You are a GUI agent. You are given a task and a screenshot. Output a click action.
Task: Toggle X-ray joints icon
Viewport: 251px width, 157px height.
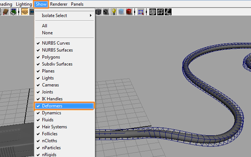[x=168, y=12]
